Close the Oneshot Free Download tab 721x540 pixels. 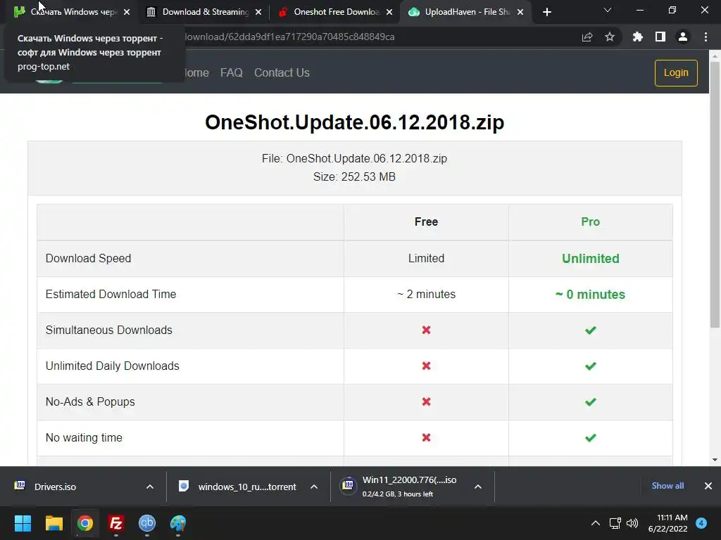389,12
